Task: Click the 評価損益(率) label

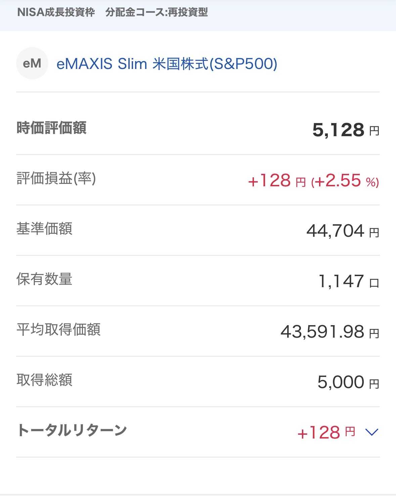Action: pos(56,178)
